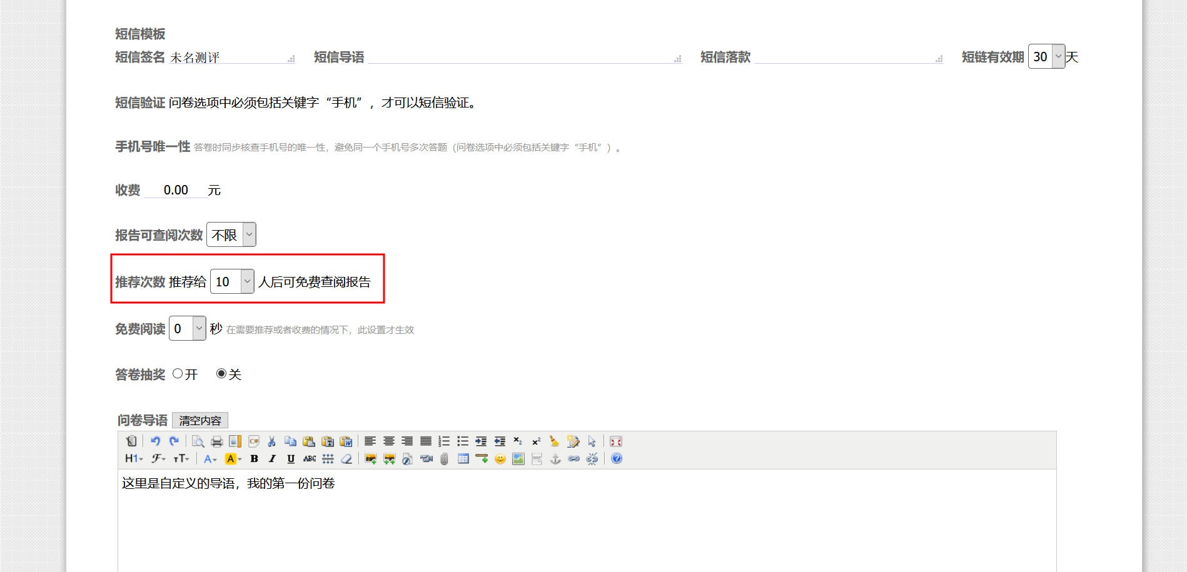Click the quick format icon
The height and width of the screenshot is (572, 1187).
[x=573, y=441]
